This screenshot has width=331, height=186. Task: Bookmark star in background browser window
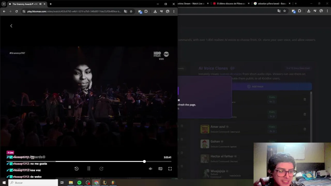[x=284, y=11]
